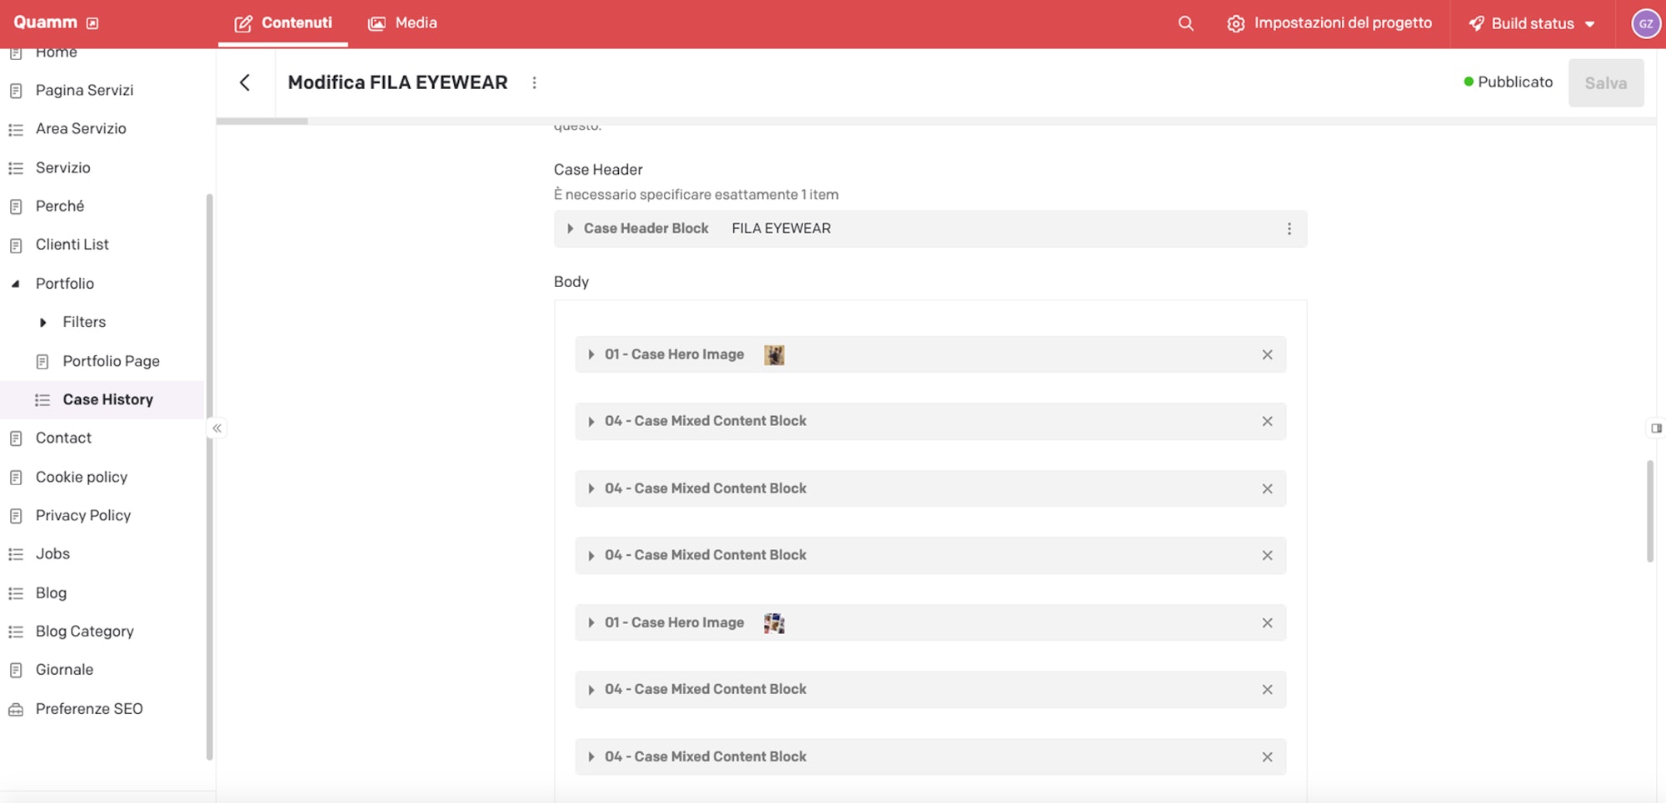Click the Contenuti edit pencil icon
The width and height of the screenshot is (1666, 803).
point(243,23)
